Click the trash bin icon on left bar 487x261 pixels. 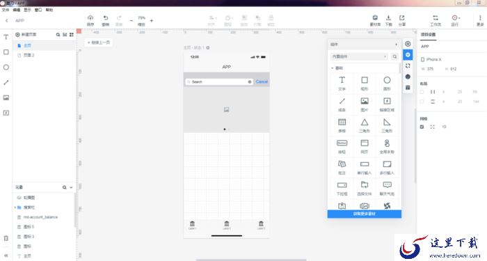click(6, 238)
